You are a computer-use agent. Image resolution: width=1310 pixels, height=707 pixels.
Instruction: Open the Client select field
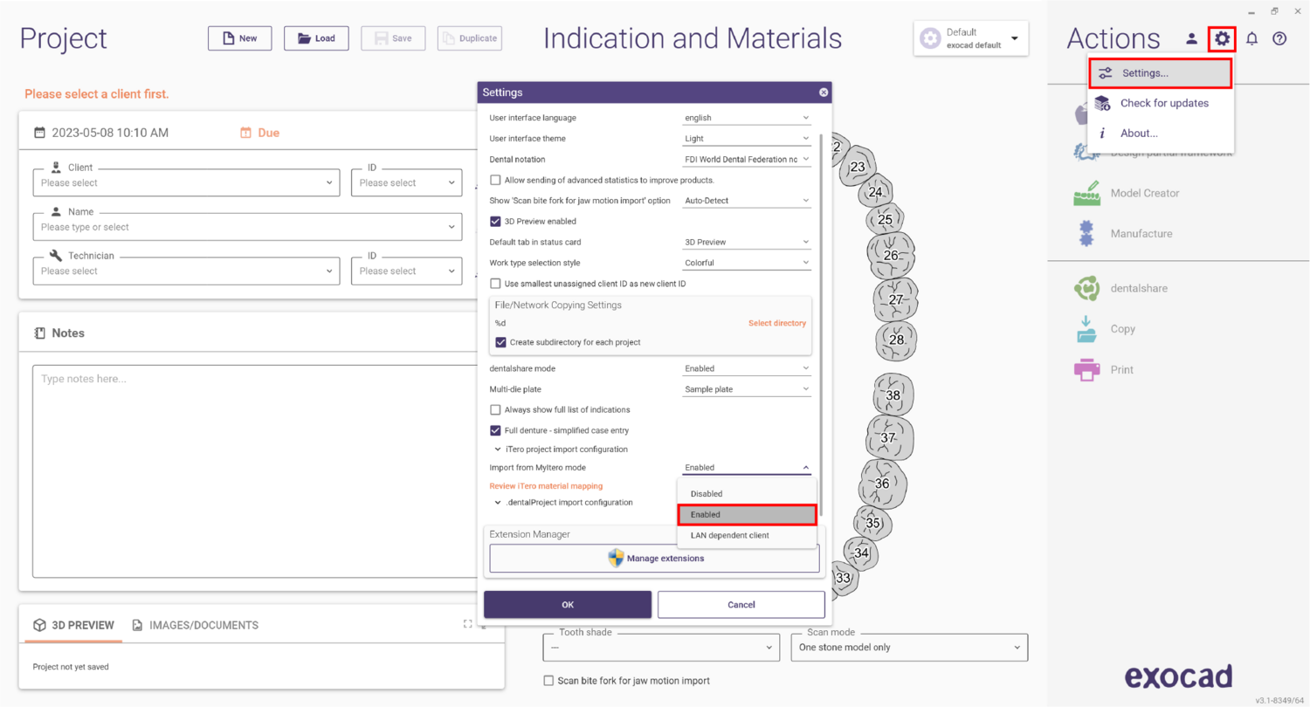click(x=187, y=182)
